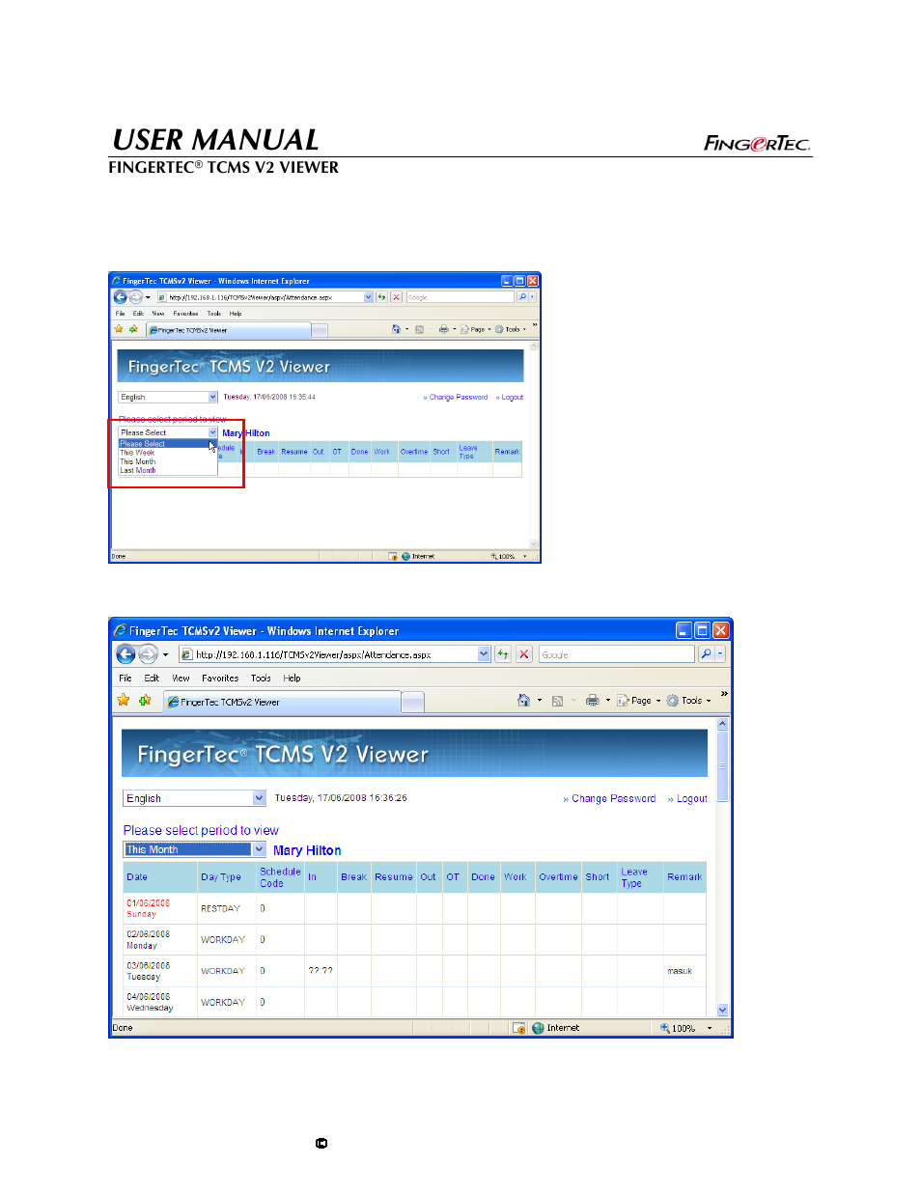Click Logout link in smaller window

coord(513,398)
